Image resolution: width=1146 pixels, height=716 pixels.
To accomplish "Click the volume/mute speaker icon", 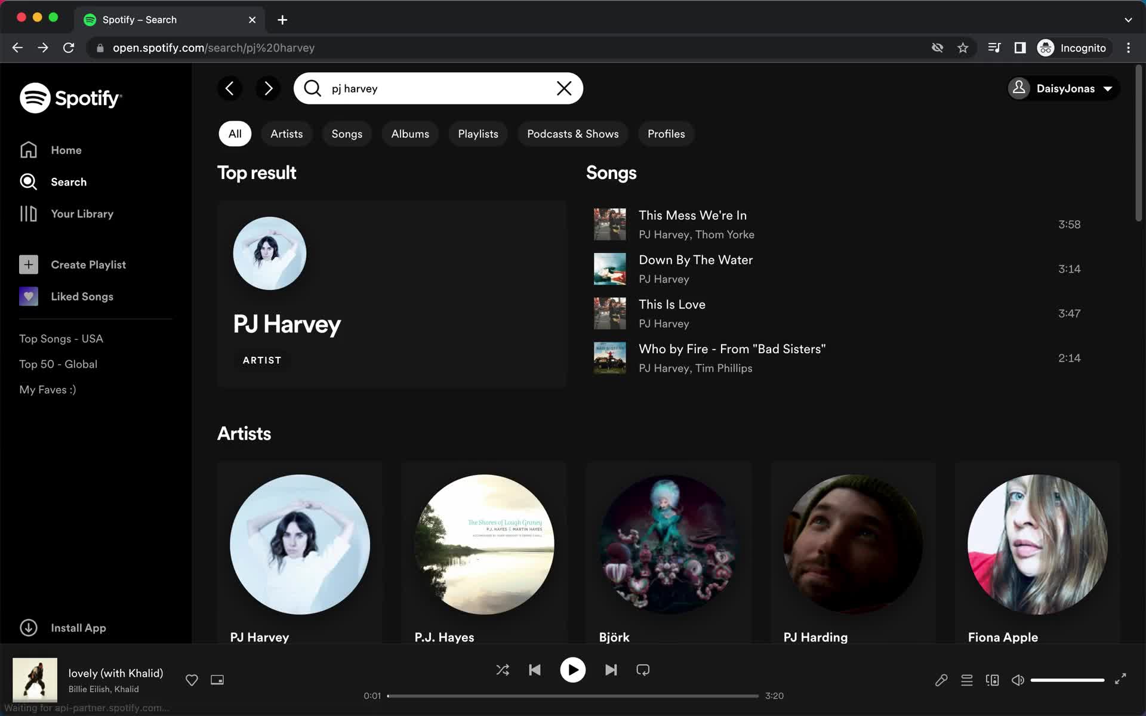I will pos(1017,680).
